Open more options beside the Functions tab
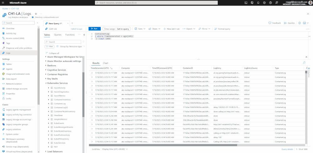The height and width of the screenshot is (153, 313). (x=79, y=34)
